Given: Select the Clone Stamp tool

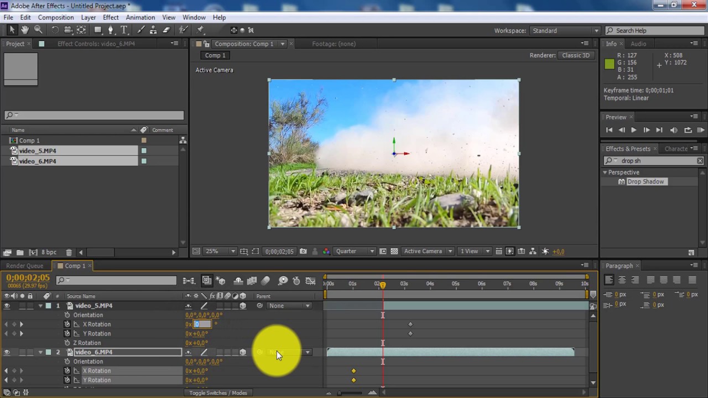Looking at the screenshot, I should coord(153,30).
